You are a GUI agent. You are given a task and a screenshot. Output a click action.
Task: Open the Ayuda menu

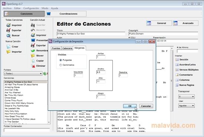click(x=55, y=8)
